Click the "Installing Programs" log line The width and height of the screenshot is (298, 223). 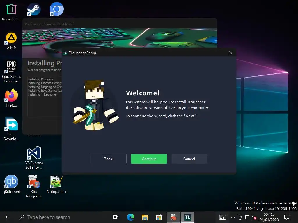41,79
